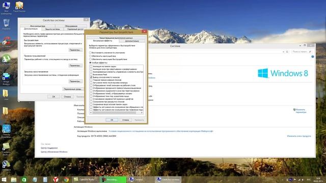The width and height of the screenshot is (326, 183).
Task: Click Параметры button under Быстродействие
Action: pos(75,50)
